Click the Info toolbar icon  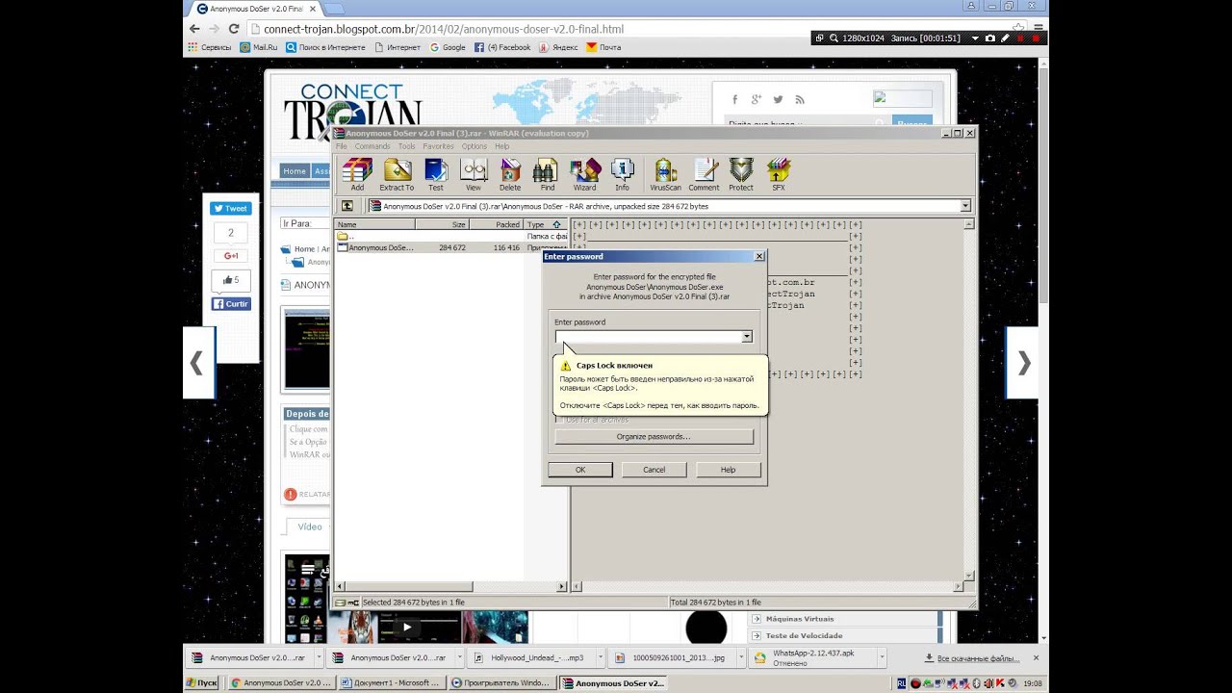pos(622,174)
